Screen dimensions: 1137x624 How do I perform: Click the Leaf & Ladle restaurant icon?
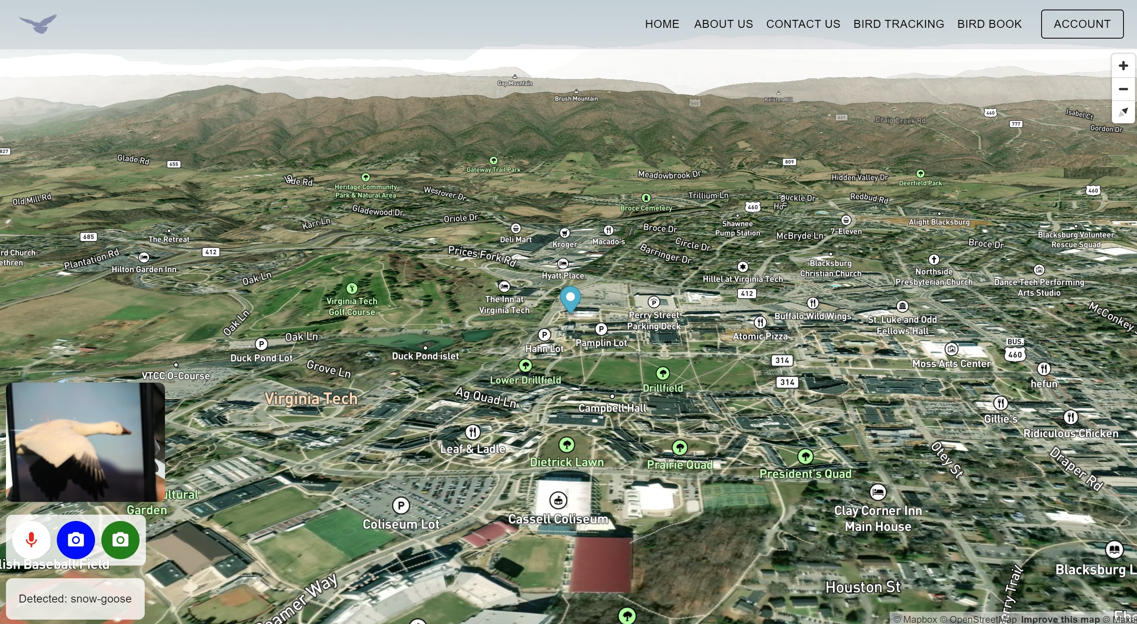tap(472, 432)
